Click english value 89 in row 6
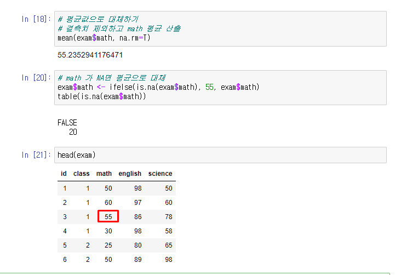 point(138,259)
